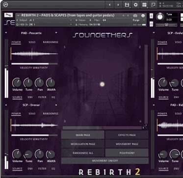The height and width of the screenshot is (178, 183).
Task: Select next sound for SCP - Drenar
Action: tap(56, 105)
